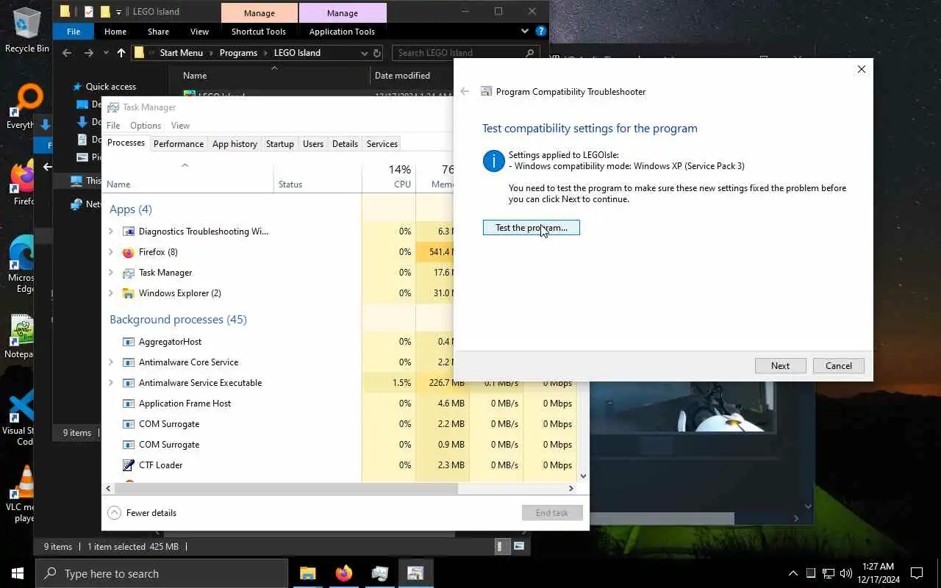The width and height of the screenshot is (941, 588).
Task: Click the volume icon in system tray
Action: pyautogui.click(x=846, y=573)
